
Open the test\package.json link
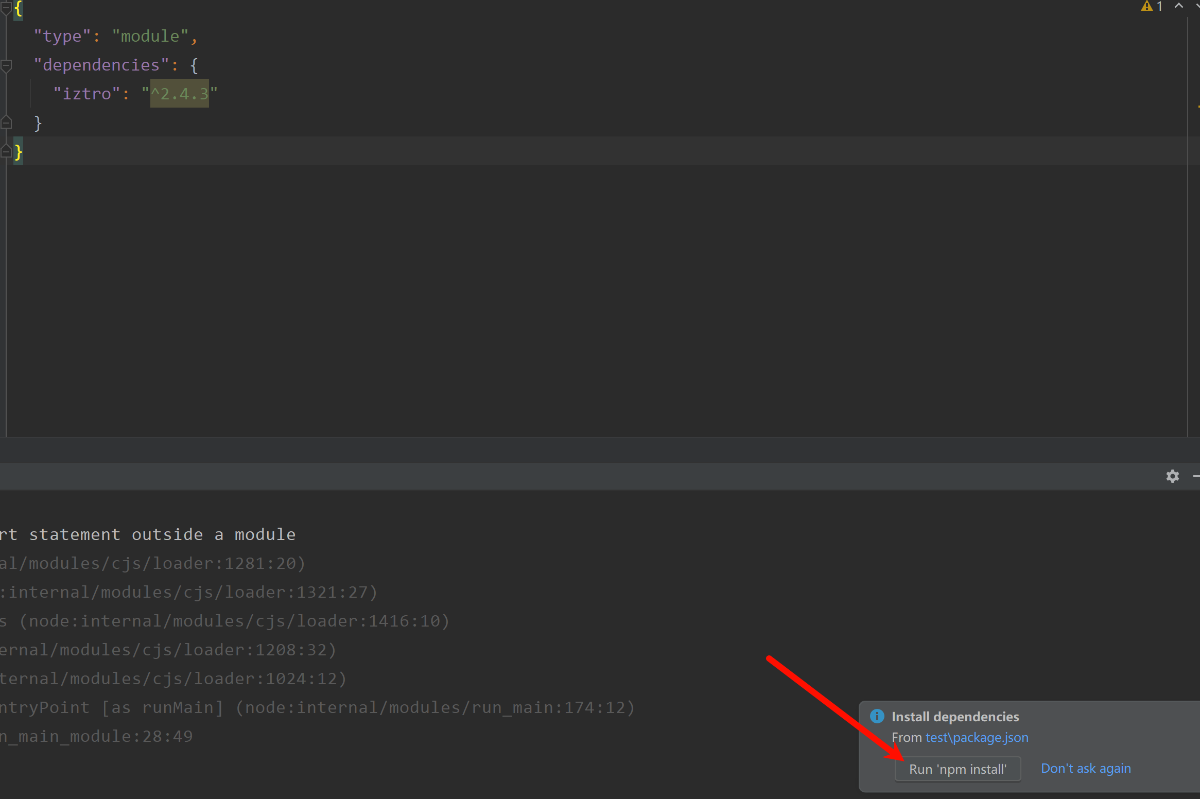977,737
